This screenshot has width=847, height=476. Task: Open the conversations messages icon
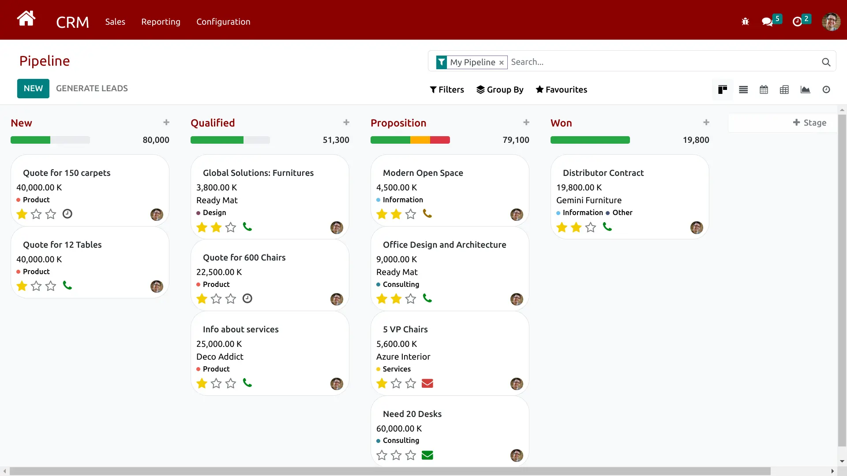pos(767,22)
